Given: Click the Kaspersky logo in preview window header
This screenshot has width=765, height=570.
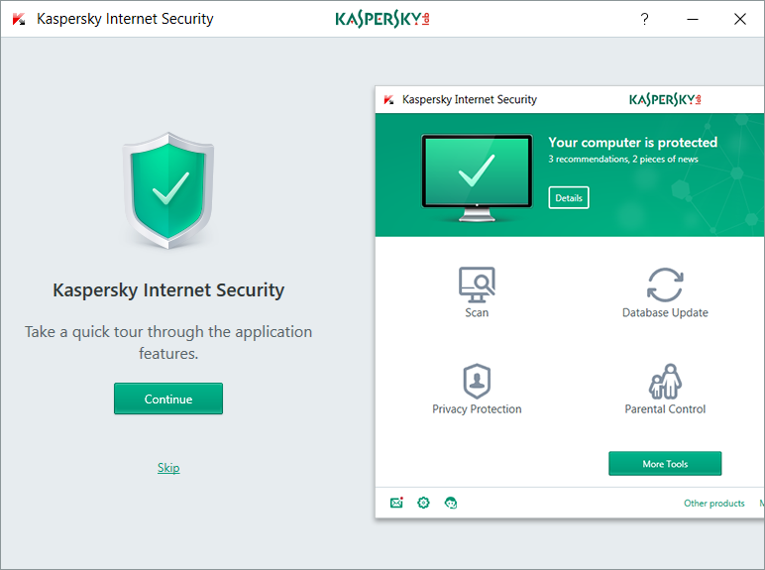Looking at the screenshot, I should 665,99.
